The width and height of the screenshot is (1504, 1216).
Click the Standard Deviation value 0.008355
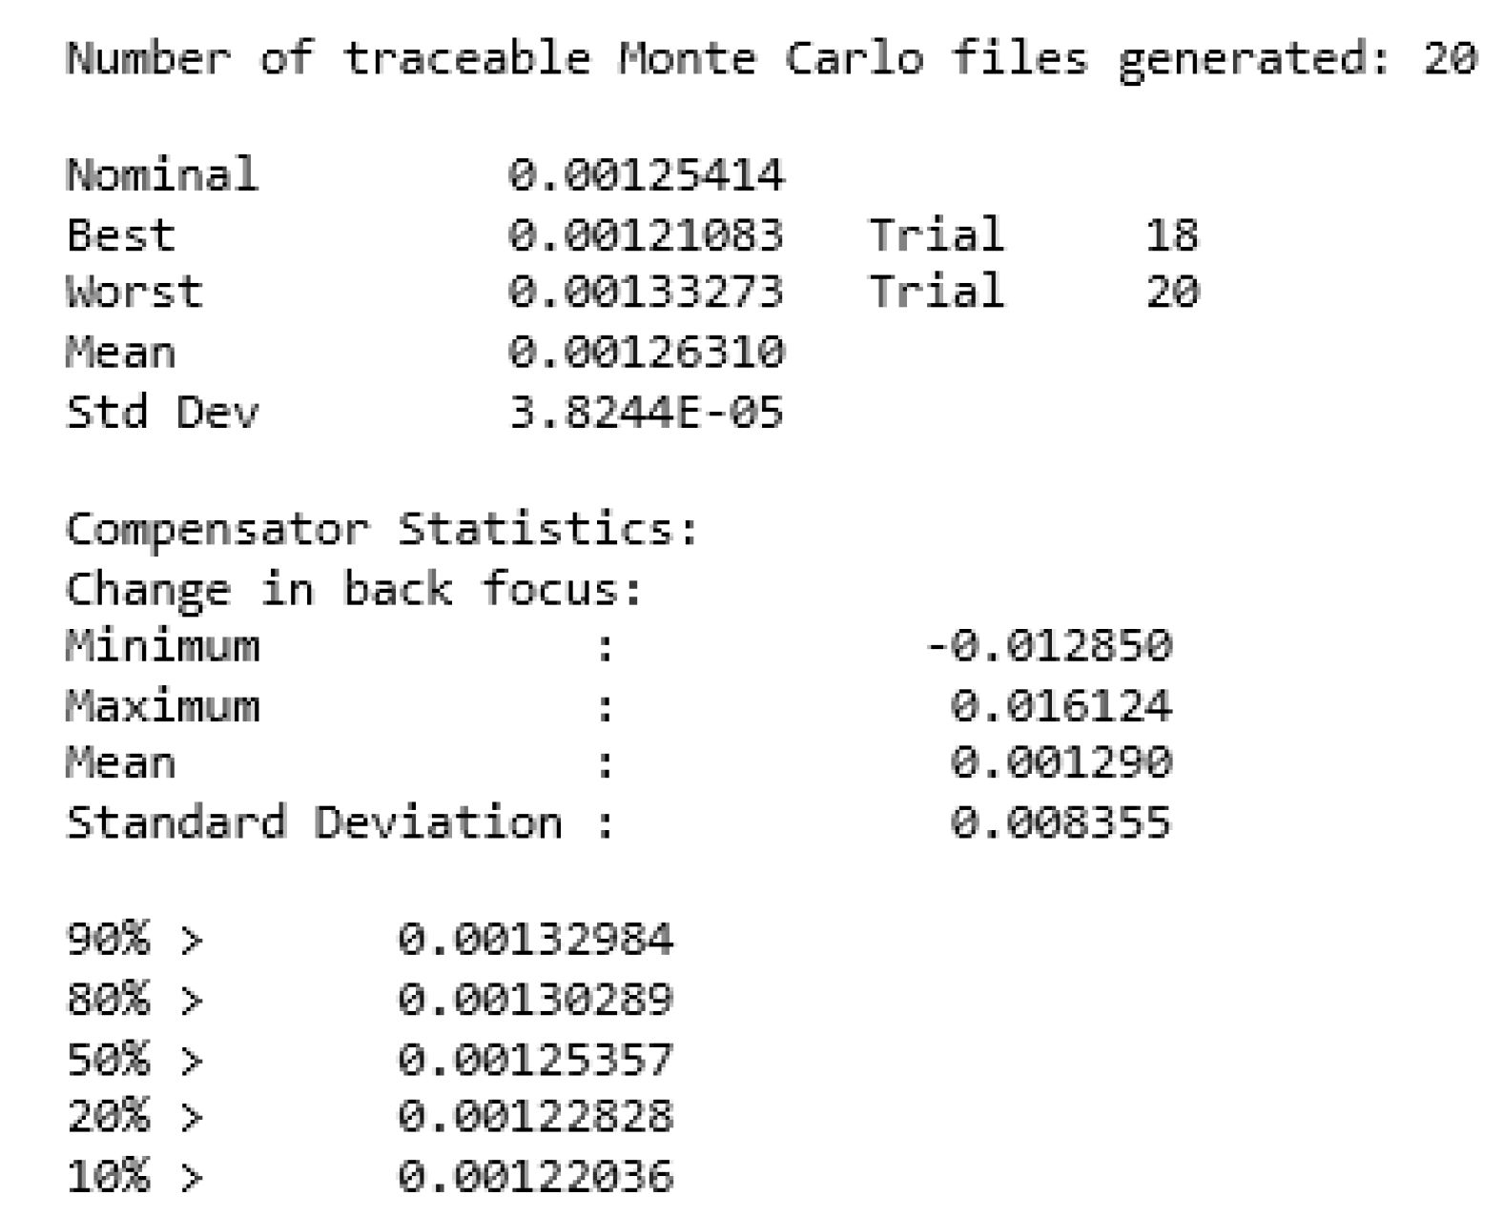1060,822
